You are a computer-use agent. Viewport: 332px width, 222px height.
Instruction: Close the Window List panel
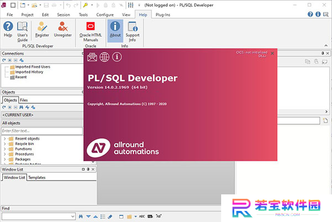point(93,169)
